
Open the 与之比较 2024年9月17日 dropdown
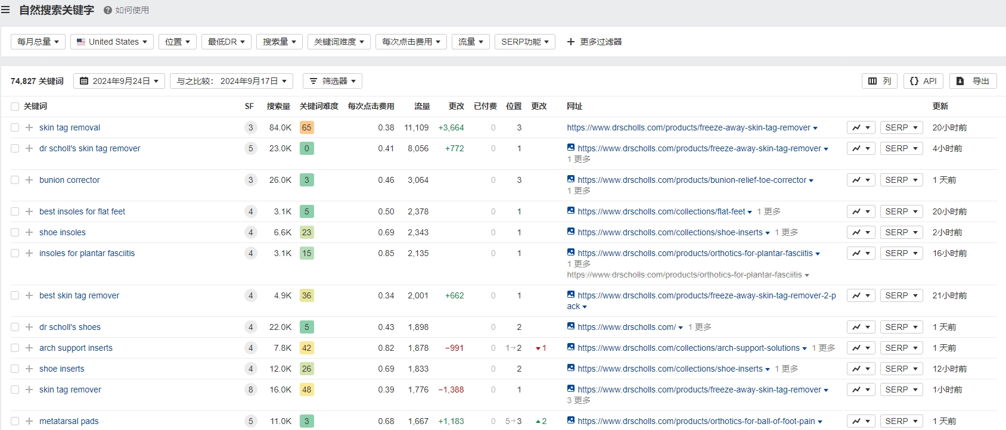pyautogui.click(x=232, y=81)
